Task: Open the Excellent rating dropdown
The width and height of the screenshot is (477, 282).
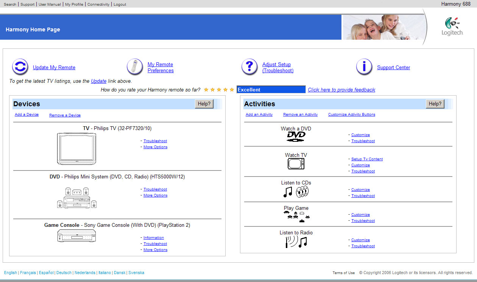Action: pos(271,90)
